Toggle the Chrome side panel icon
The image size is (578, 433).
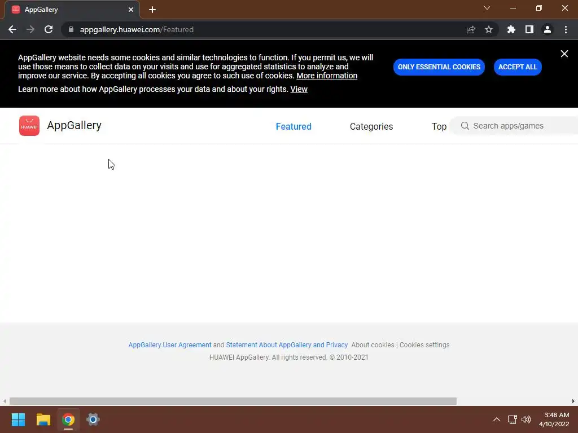529,29
